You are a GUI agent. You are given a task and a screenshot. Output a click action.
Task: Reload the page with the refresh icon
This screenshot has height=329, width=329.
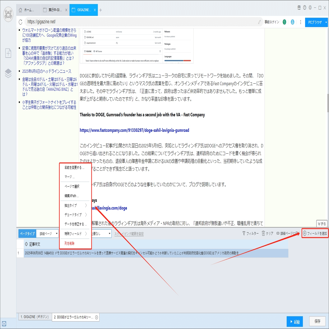21,22
